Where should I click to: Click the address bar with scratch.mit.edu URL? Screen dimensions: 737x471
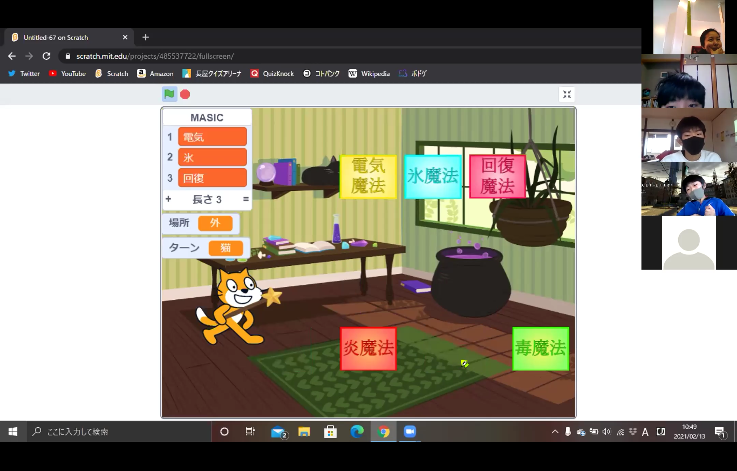point(348,56)
